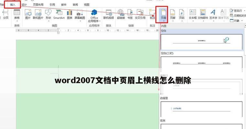Image resolution: width=246 pixels, height=129 pixels.
Task: Insert a 文本框 text box
Action: coord(193,15)
